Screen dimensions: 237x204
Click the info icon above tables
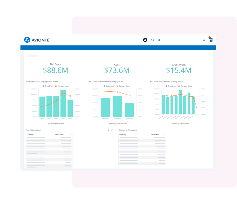coord(108,130)
